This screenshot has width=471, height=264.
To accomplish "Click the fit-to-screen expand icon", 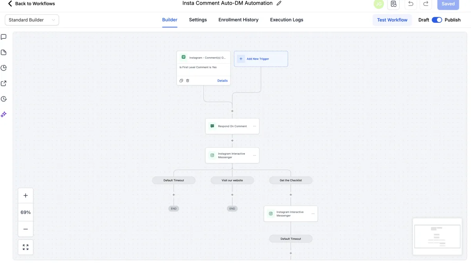I will tap(26, 247).
